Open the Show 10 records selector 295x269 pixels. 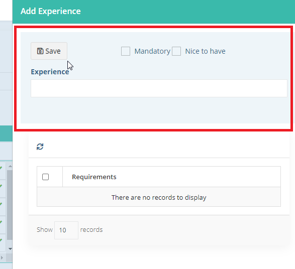click(x=66, y=230)
